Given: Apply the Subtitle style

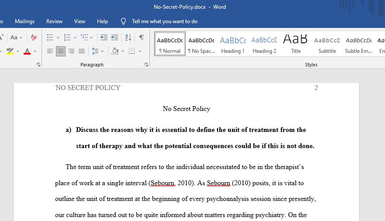Looking at the screenshot, I should tap(327, 44).
